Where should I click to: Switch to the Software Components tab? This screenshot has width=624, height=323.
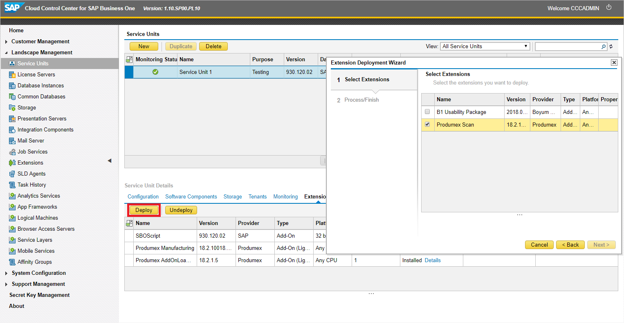pyautogui.click(x=191, y=196)
